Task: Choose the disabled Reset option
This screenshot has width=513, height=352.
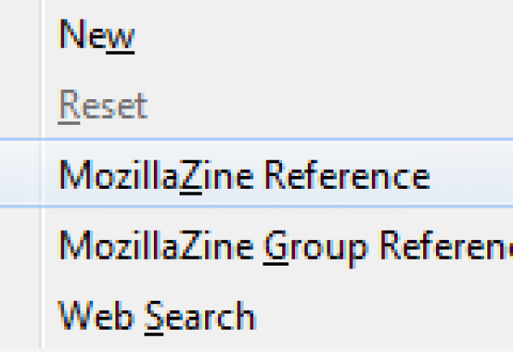Action: (103, 106)
